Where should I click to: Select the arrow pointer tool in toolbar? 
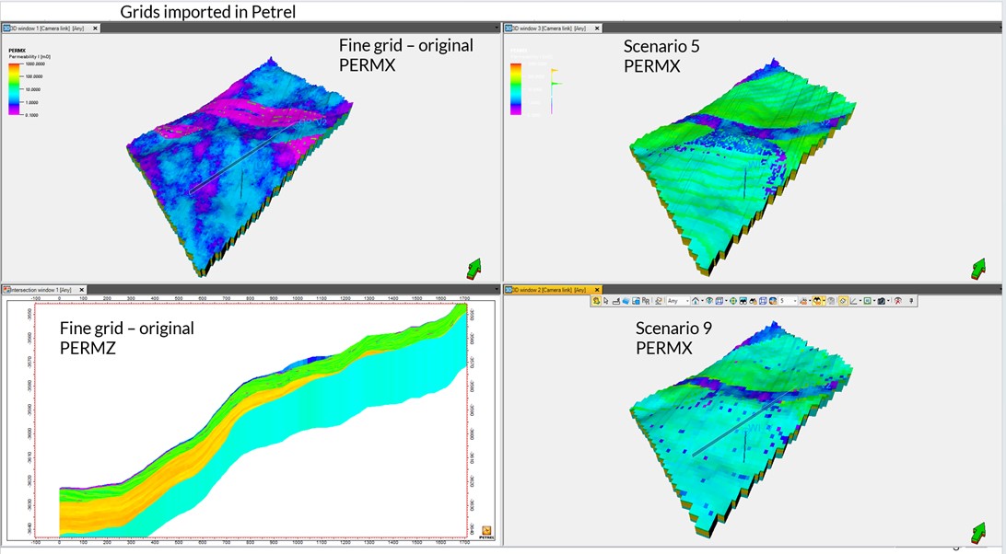[605, 301]
